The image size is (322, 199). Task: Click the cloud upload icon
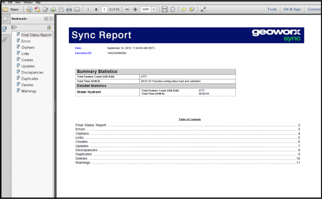[x=53, y=10]
